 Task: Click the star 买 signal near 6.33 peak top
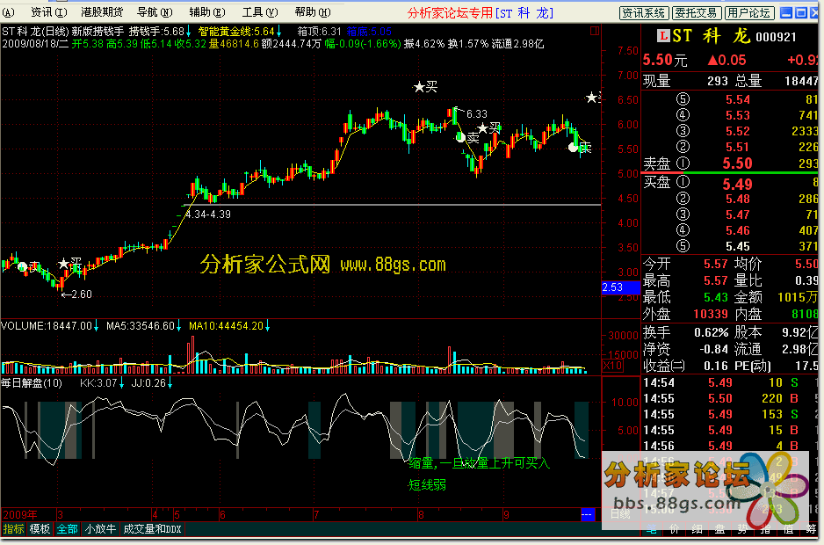[425, 87]
